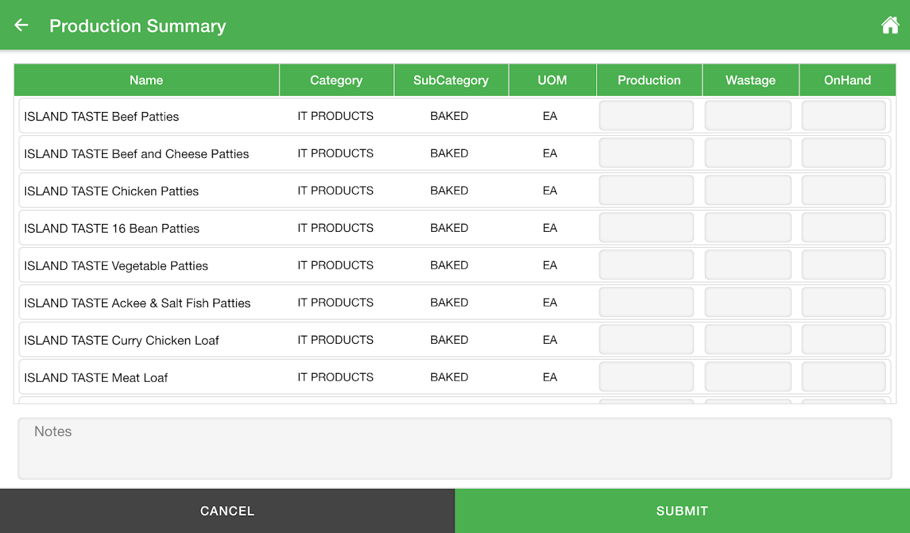
Task: Select Wastage field for Vegetable Patties
Action: click(x=748, y=265)
